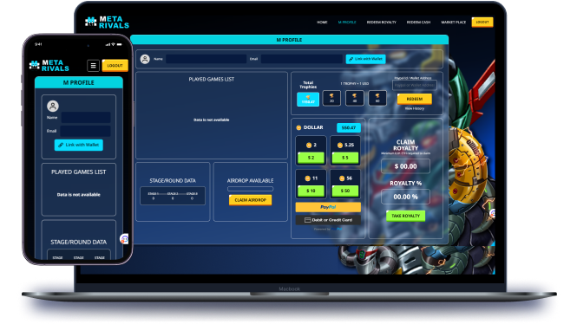Select the 60 trophies redeem tile
Image resolution: width=577 pixels, height=324 pixels.
click(377, 98)
